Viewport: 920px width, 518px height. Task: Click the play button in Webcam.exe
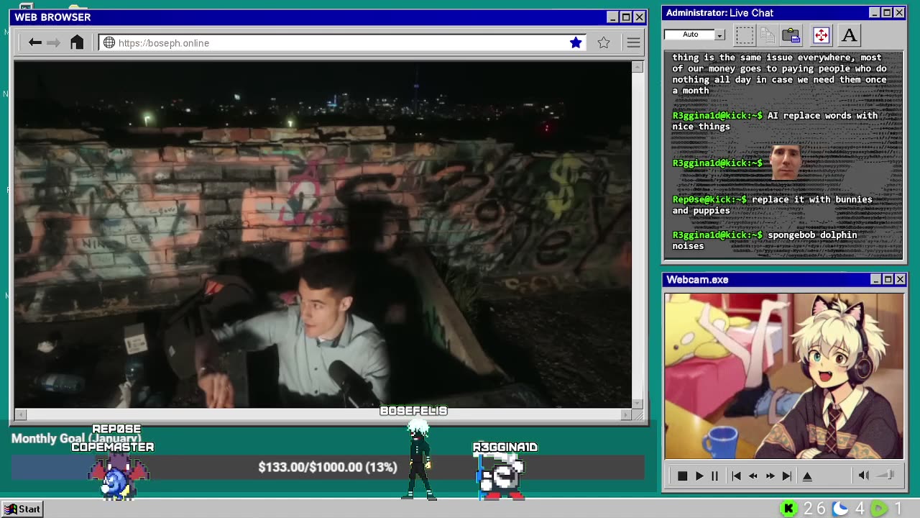point(699,476)
